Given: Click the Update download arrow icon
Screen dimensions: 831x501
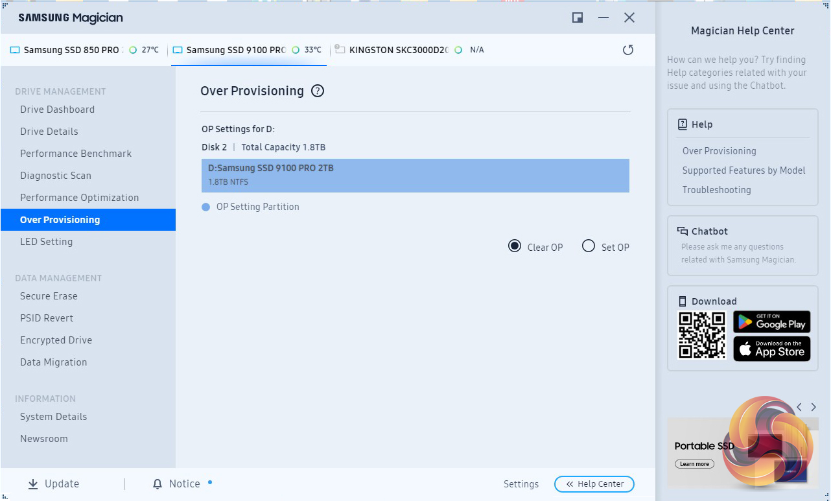Looking at the screenshot, I should tap(33, 484).
